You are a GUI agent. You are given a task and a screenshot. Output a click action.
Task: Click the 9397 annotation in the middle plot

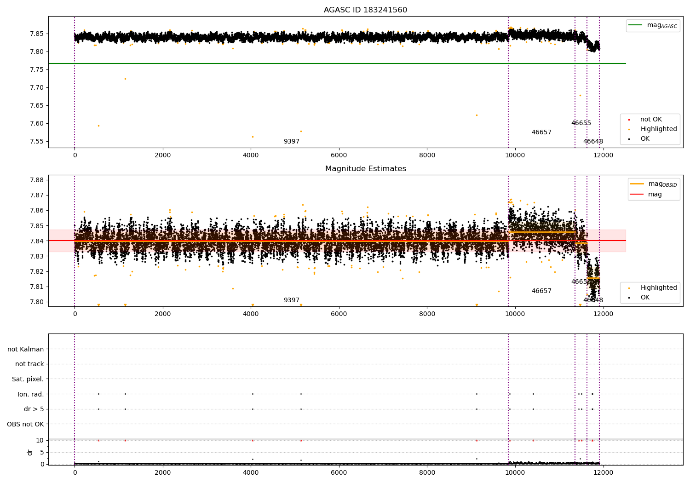[x=292, y=300]
